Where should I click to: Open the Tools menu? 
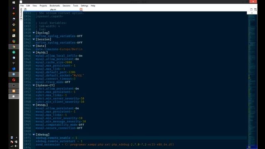[75, 5]
